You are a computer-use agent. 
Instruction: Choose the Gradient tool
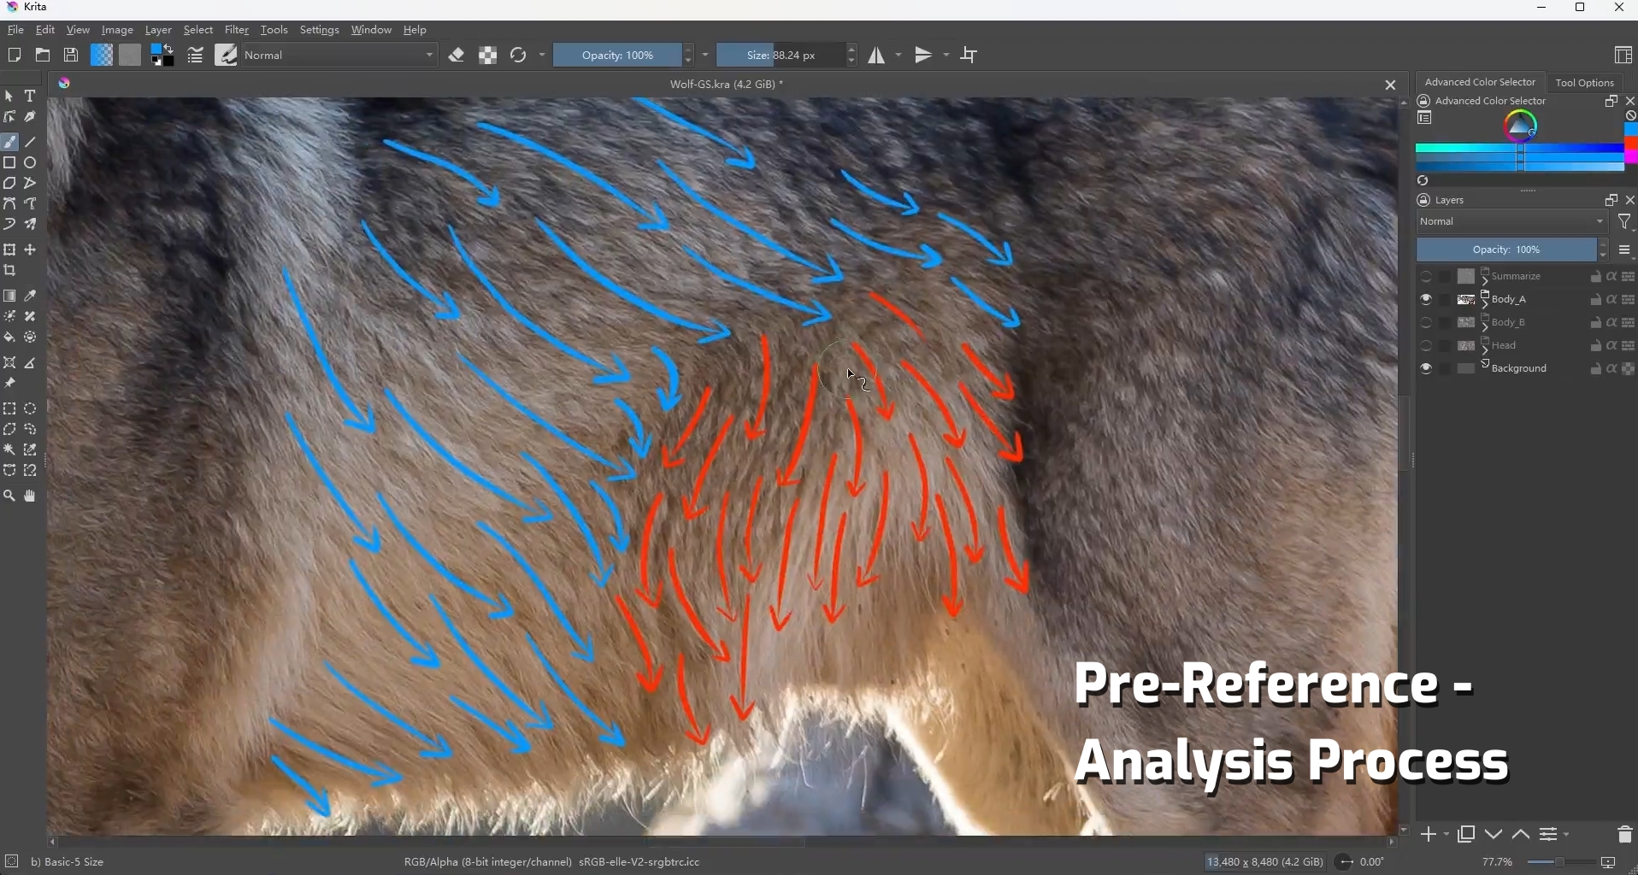click(10, 297)
